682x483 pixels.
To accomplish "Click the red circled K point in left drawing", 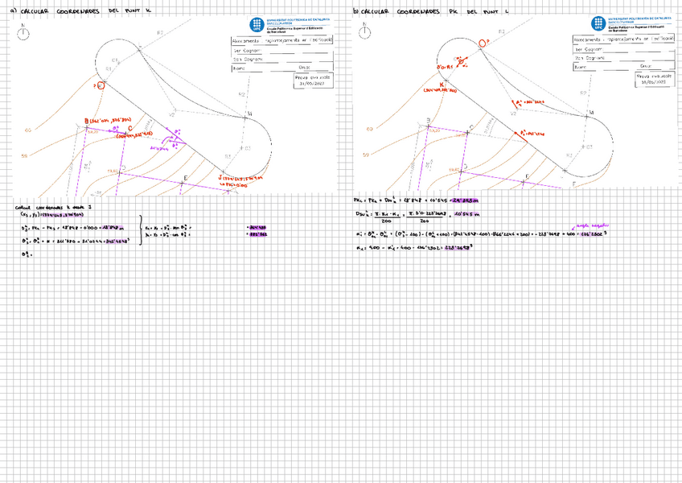I will click(x=101, y=85).
